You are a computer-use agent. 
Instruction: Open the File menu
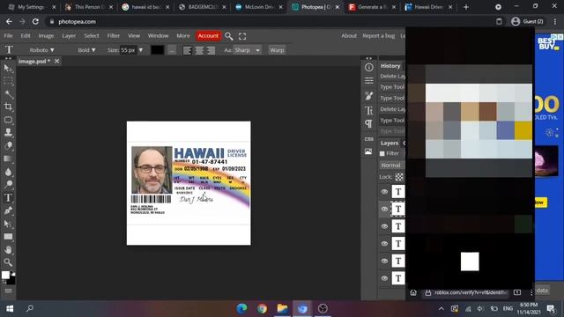(x=8, y=35)
